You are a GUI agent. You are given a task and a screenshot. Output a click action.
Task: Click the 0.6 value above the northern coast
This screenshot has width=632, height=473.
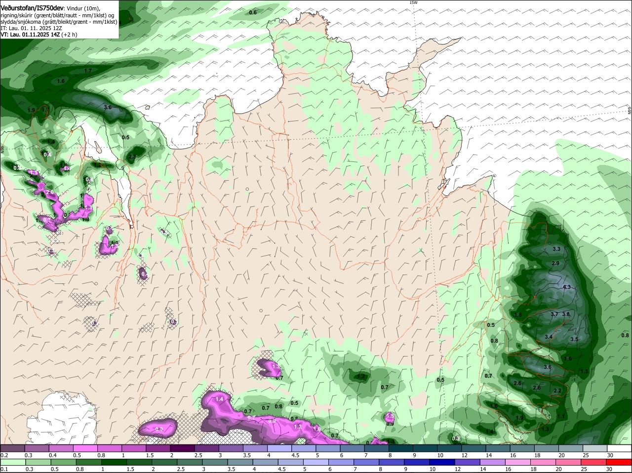253,12
